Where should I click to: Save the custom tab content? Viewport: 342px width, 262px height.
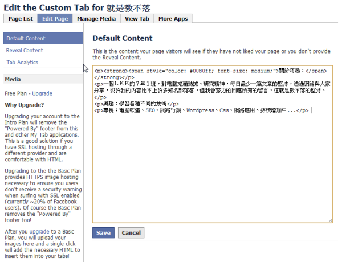tap(103, 233)
